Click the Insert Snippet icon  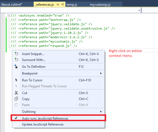coord(16,54)
